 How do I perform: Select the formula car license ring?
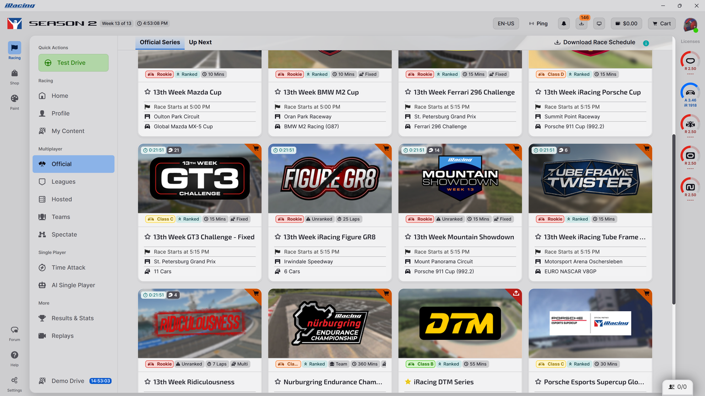[690, 124]
